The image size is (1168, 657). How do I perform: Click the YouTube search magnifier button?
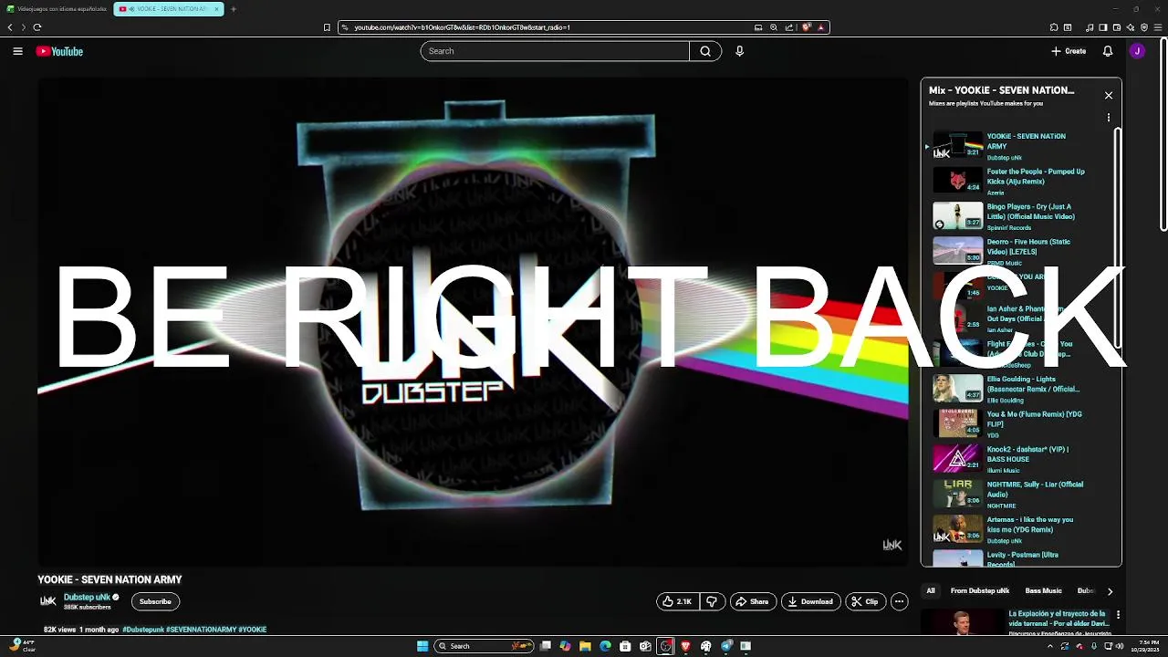(x=705, y=51)
